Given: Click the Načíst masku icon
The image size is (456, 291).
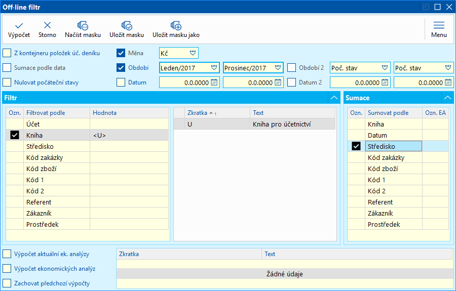Looking at the screenshot, I should (83, 25).
